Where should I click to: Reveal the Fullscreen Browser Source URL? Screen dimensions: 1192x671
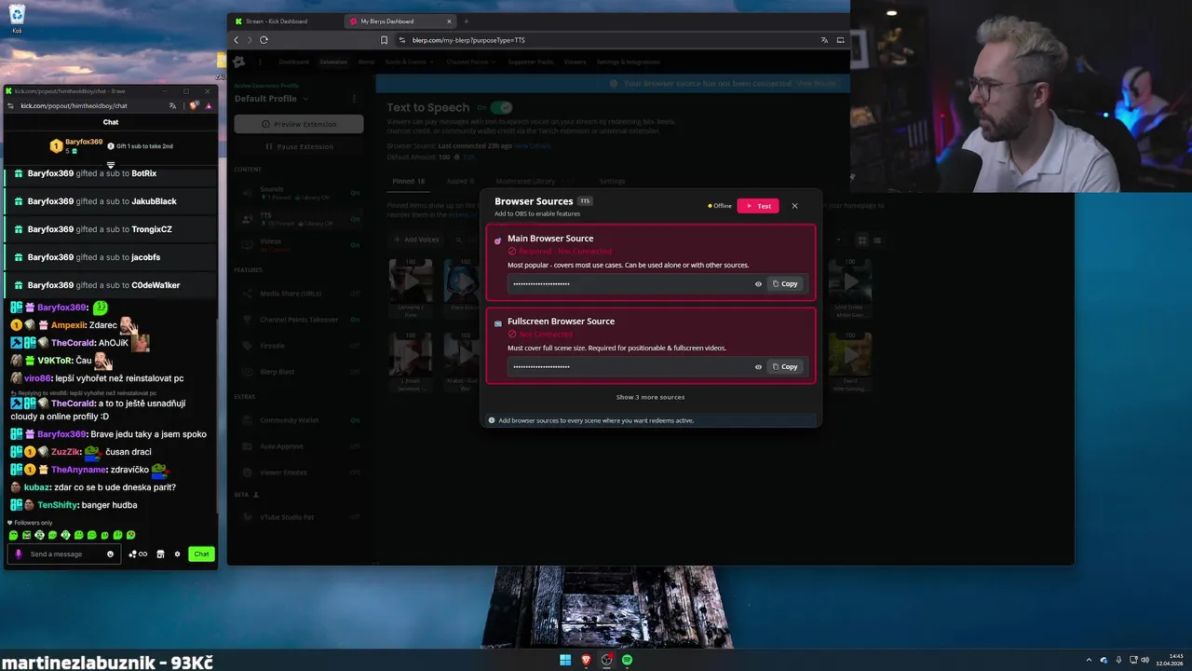point(758,367)
